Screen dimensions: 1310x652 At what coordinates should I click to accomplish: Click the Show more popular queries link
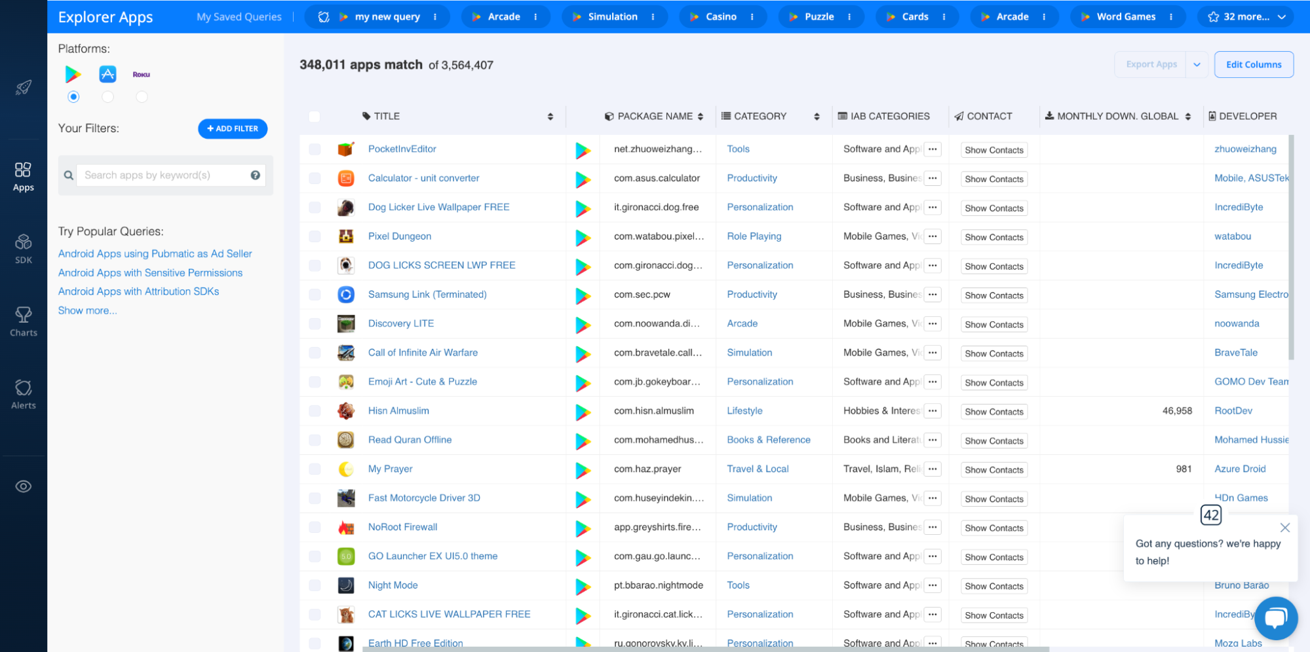point(88,311)
